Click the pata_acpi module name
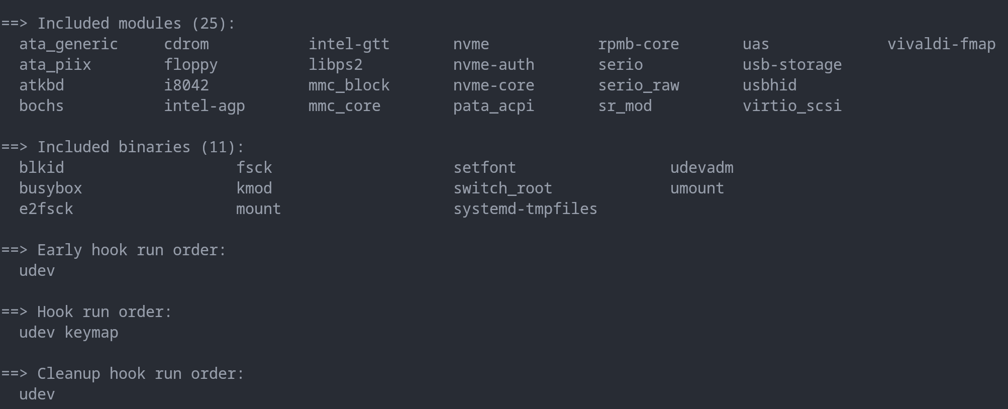This screenshot has width=1008, height=409. click(493, 106)
